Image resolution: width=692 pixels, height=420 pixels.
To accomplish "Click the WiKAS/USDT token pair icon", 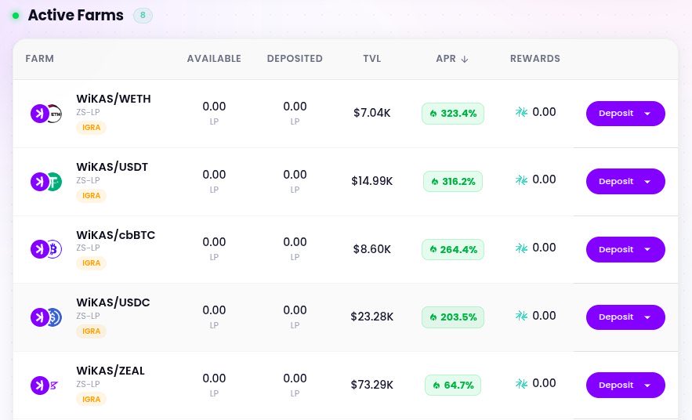I will coord(46,182).
